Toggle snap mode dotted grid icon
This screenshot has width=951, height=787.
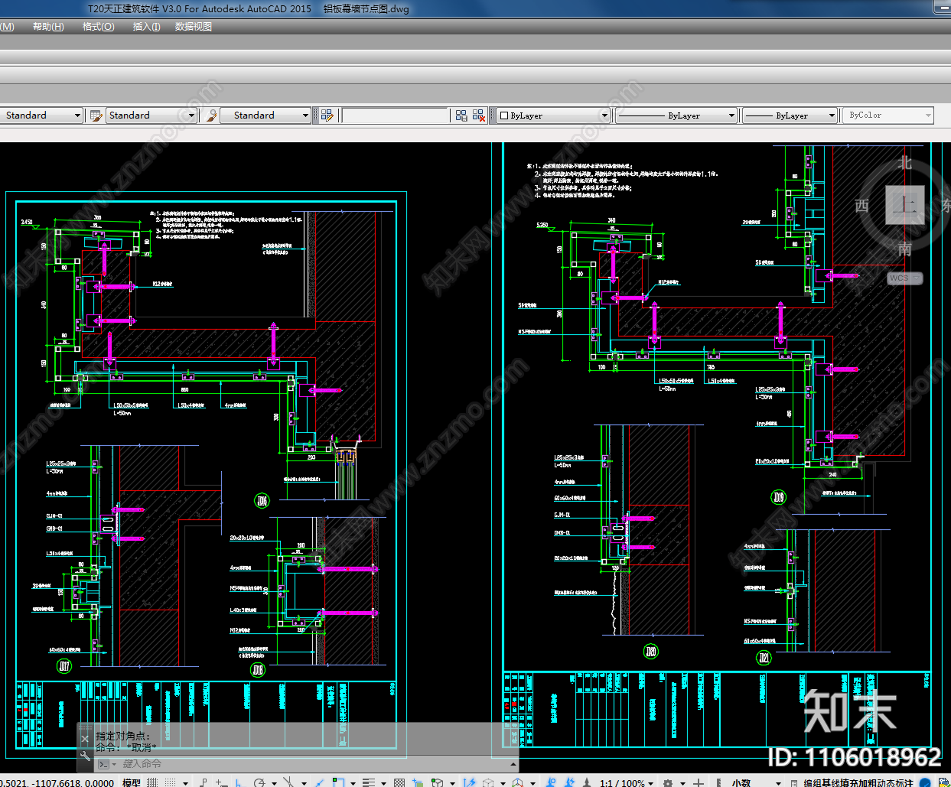pyautogui.click(x=170, y=782)
